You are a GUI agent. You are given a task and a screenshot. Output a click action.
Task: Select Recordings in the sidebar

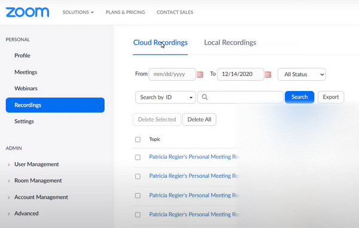coord(55,105)
